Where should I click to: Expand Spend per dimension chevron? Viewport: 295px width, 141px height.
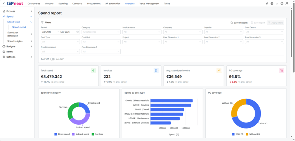coord(31,34)
